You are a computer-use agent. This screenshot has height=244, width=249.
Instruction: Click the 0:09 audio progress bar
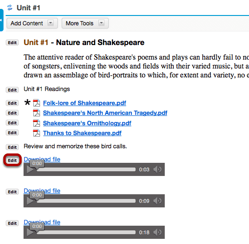coord(86,201)
